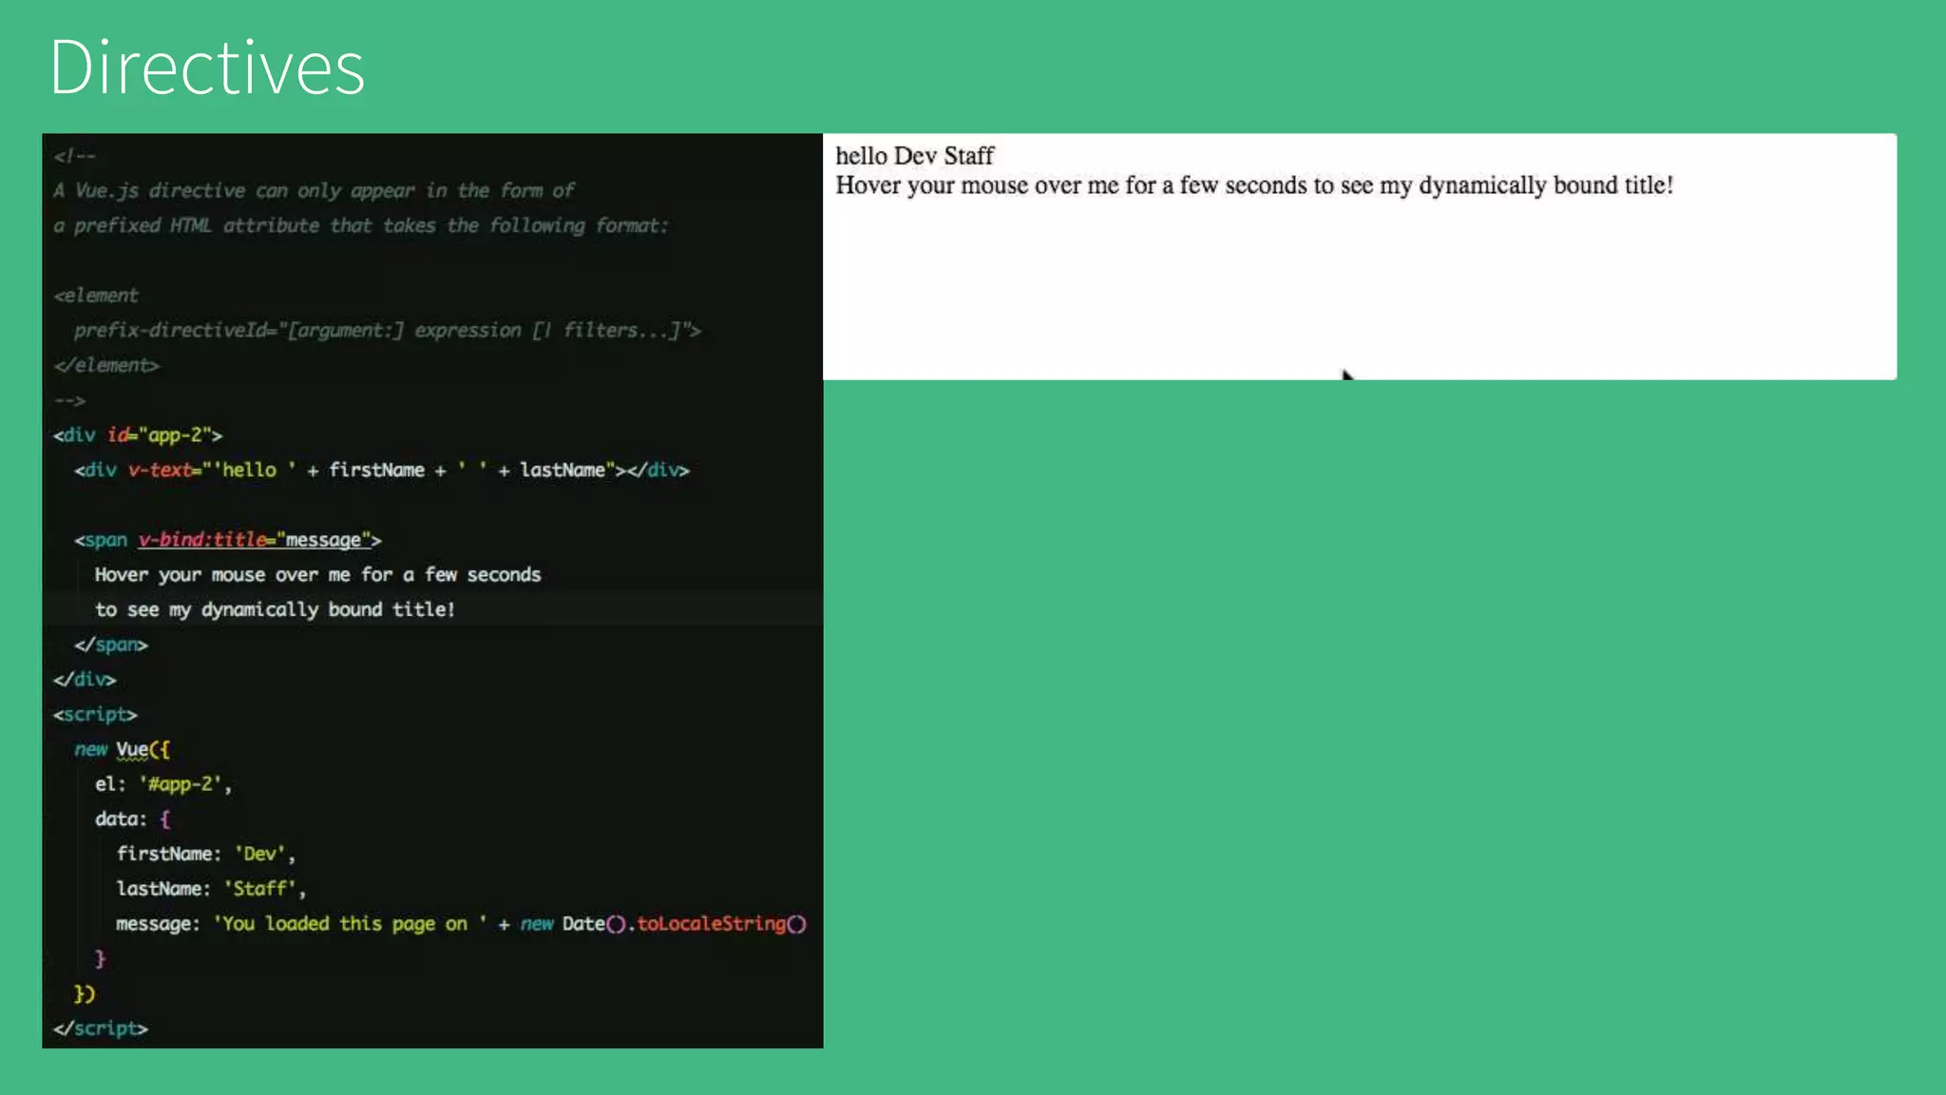
Task: Click the "to see my dynamically bound title!" code line
Action: click(x=275, y=610)
